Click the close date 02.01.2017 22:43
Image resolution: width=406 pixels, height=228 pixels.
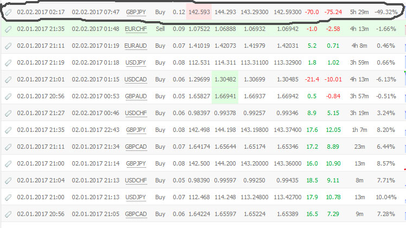96,130
